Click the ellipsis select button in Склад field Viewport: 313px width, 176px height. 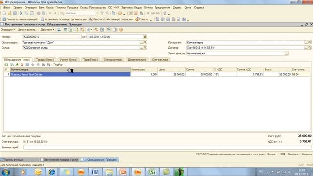pyautogui.click(x=141, y=48)
